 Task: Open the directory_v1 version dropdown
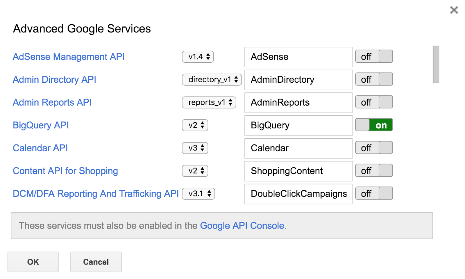[x=212, y=79]
